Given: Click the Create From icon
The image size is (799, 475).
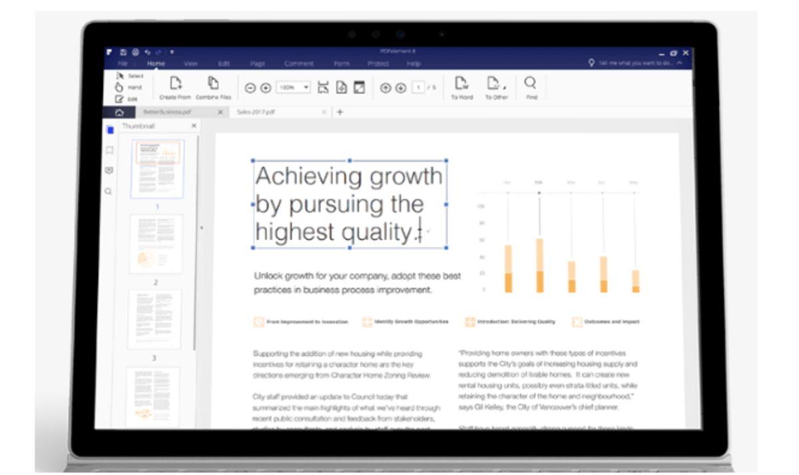Looking at the screenshot, I should [x=176, y=84].
